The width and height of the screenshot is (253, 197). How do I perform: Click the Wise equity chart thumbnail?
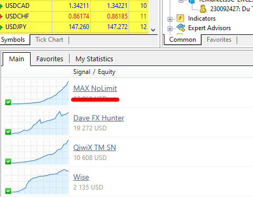[x=37, y=181]
